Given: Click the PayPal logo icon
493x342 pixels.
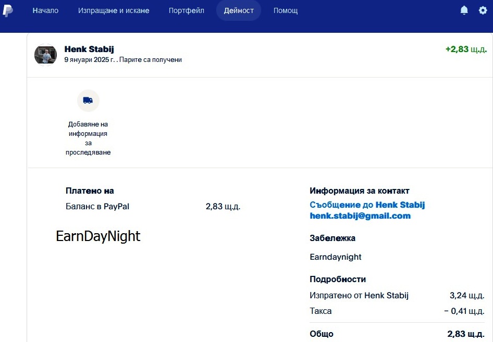Looking at the screenshot, I should (8, 11).
